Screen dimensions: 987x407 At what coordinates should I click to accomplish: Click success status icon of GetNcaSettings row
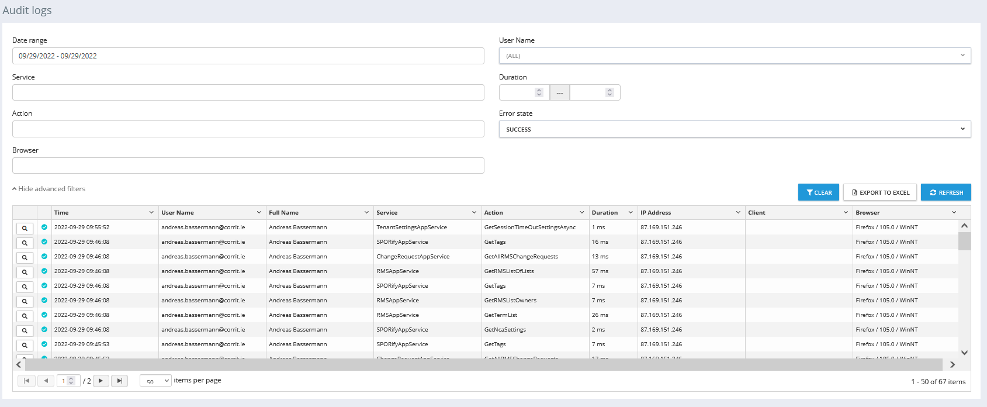tap(44, 330)
